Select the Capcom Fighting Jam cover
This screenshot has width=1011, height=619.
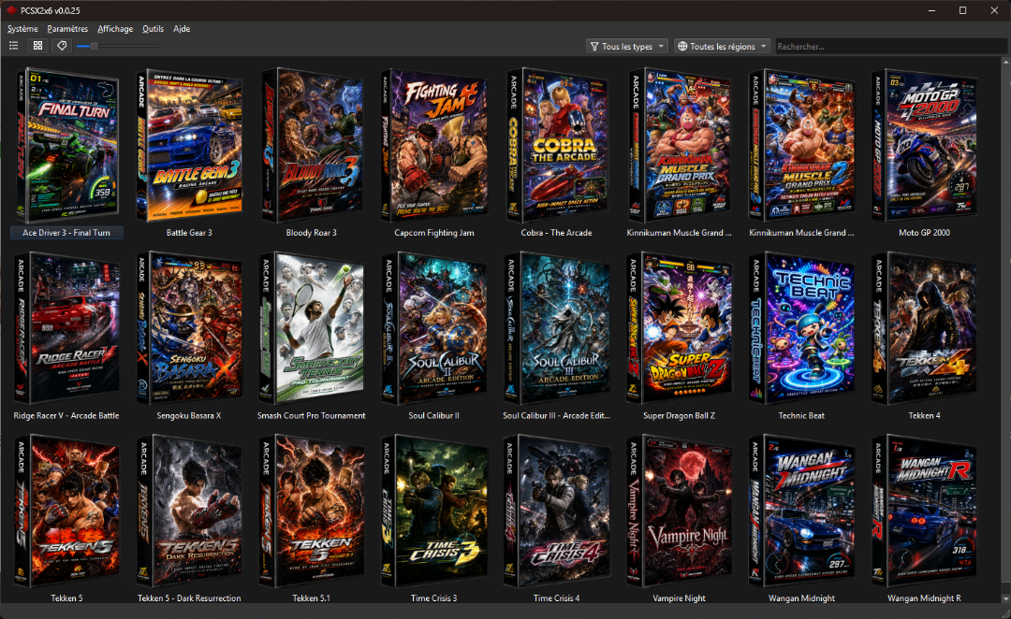434,145
